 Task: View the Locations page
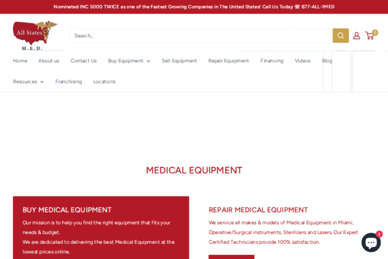104,81
